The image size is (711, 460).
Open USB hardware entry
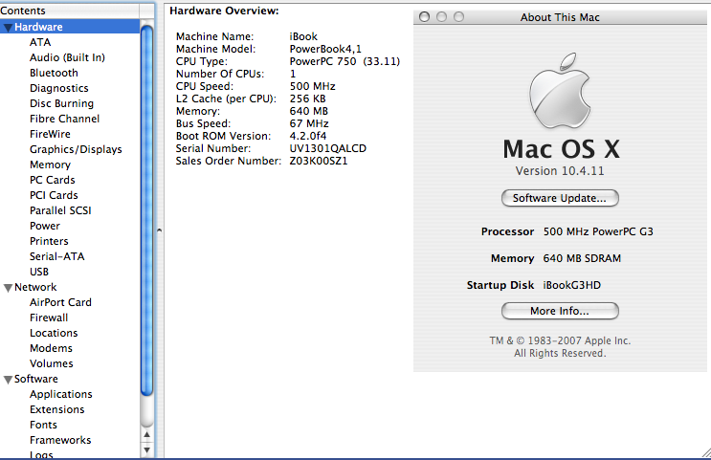[x=39, y=272]
